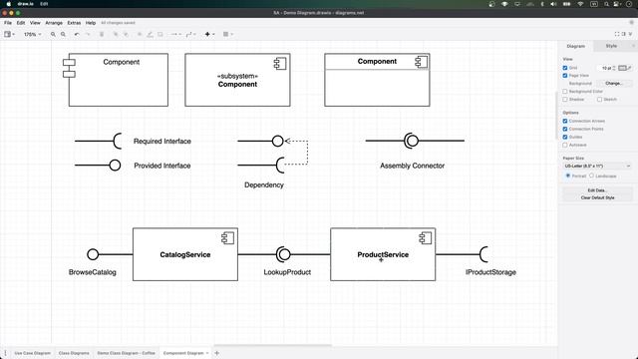Open the View menu
Screen dimensions: 638x359
pos(35,23)
